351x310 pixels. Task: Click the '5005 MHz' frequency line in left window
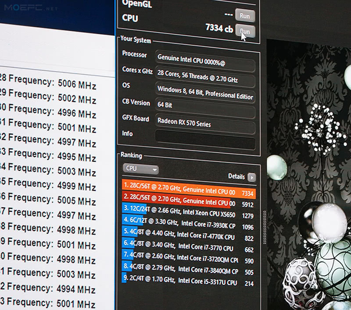(48, 198)
